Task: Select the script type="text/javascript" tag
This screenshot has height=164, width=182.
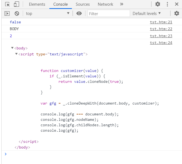Action: 53,54
